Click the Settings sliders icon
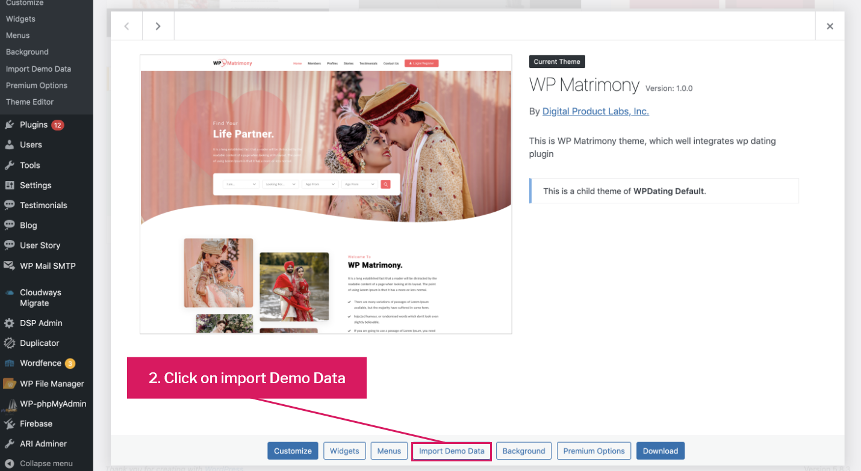The width and height of the screenshot is (861, 471). [9, 185]
